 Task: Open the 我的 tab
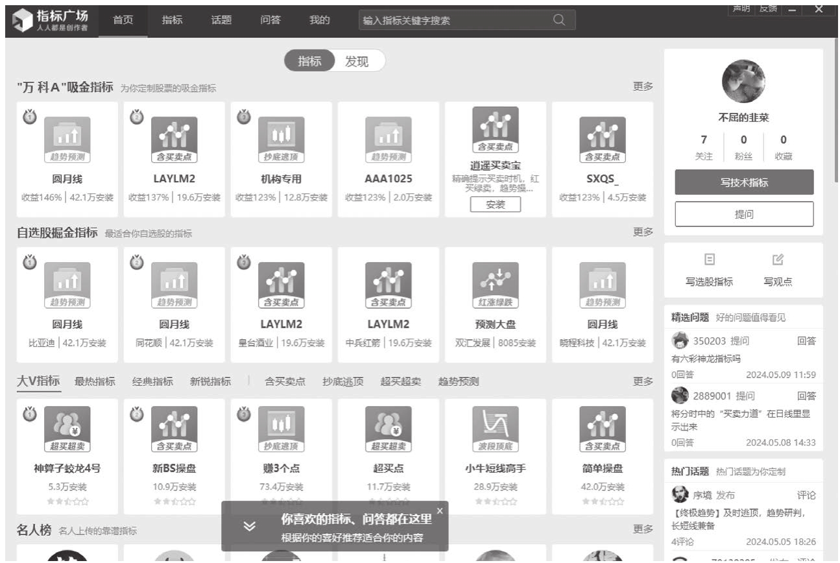[x=320, y=20]
